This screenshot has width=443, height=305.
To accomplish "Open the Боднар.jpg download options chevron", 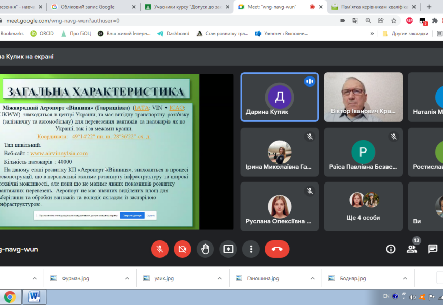I will [405, 278].
